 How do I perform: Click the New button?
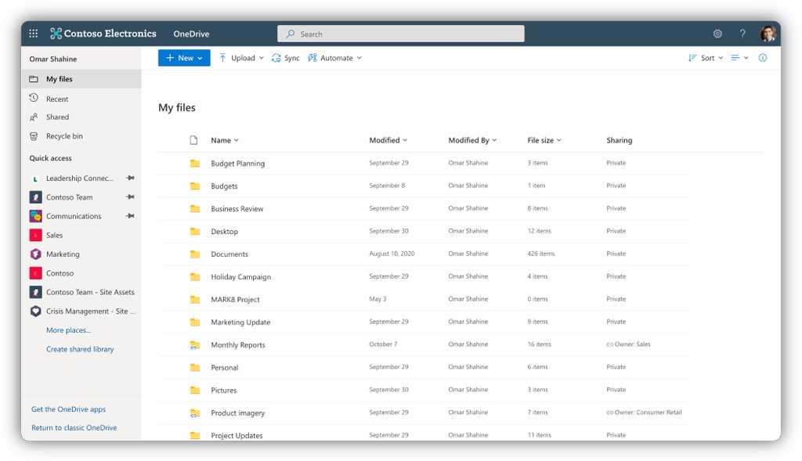(184, 58)
